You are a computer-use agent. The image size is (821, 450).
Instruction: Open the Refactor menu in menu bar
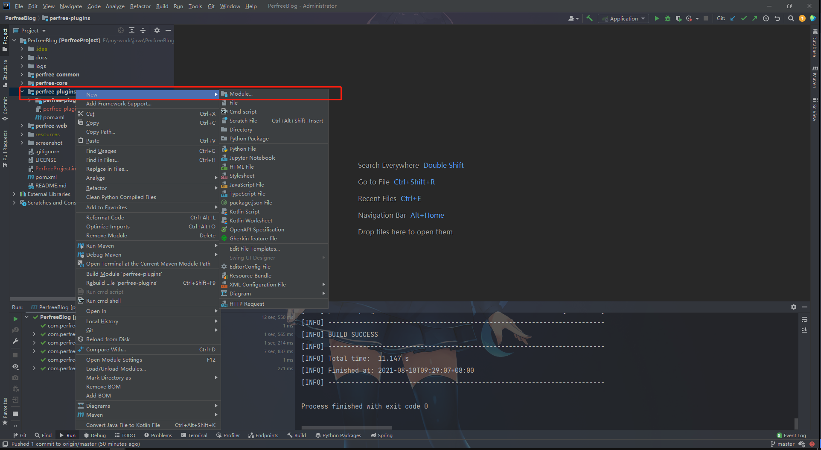coord(140,6)
